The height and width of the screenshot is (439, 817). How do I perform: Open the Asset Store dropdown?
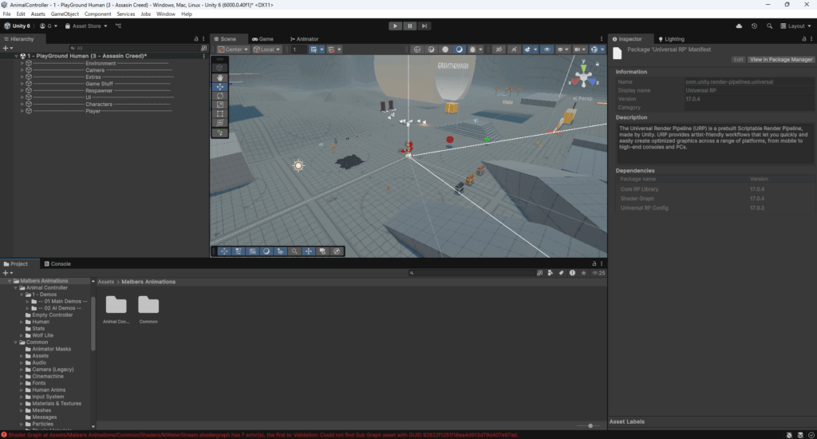click(x=86, y=26)
